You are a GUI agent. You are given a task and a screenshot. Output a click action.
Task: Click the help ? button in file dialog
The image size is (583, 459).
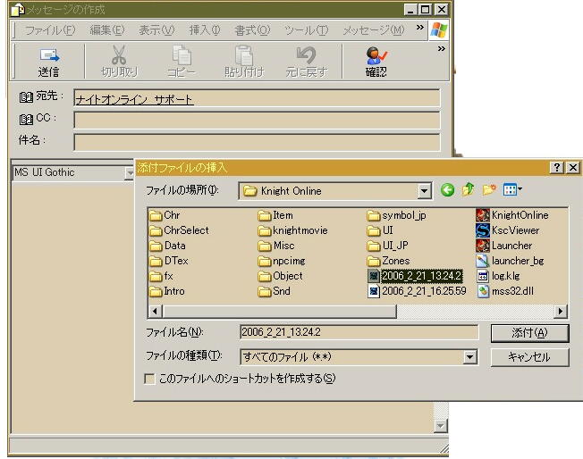click(556, 168)
